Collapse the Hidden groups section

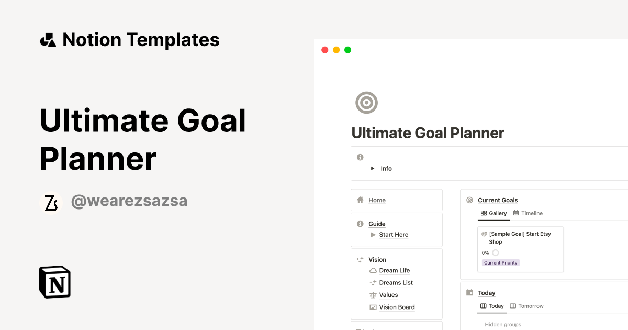(x=503, y=324)
